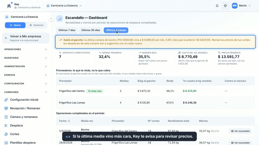Click the 35,5% margen real value
This screenshot has height=145, width=259.
(144, 57)
